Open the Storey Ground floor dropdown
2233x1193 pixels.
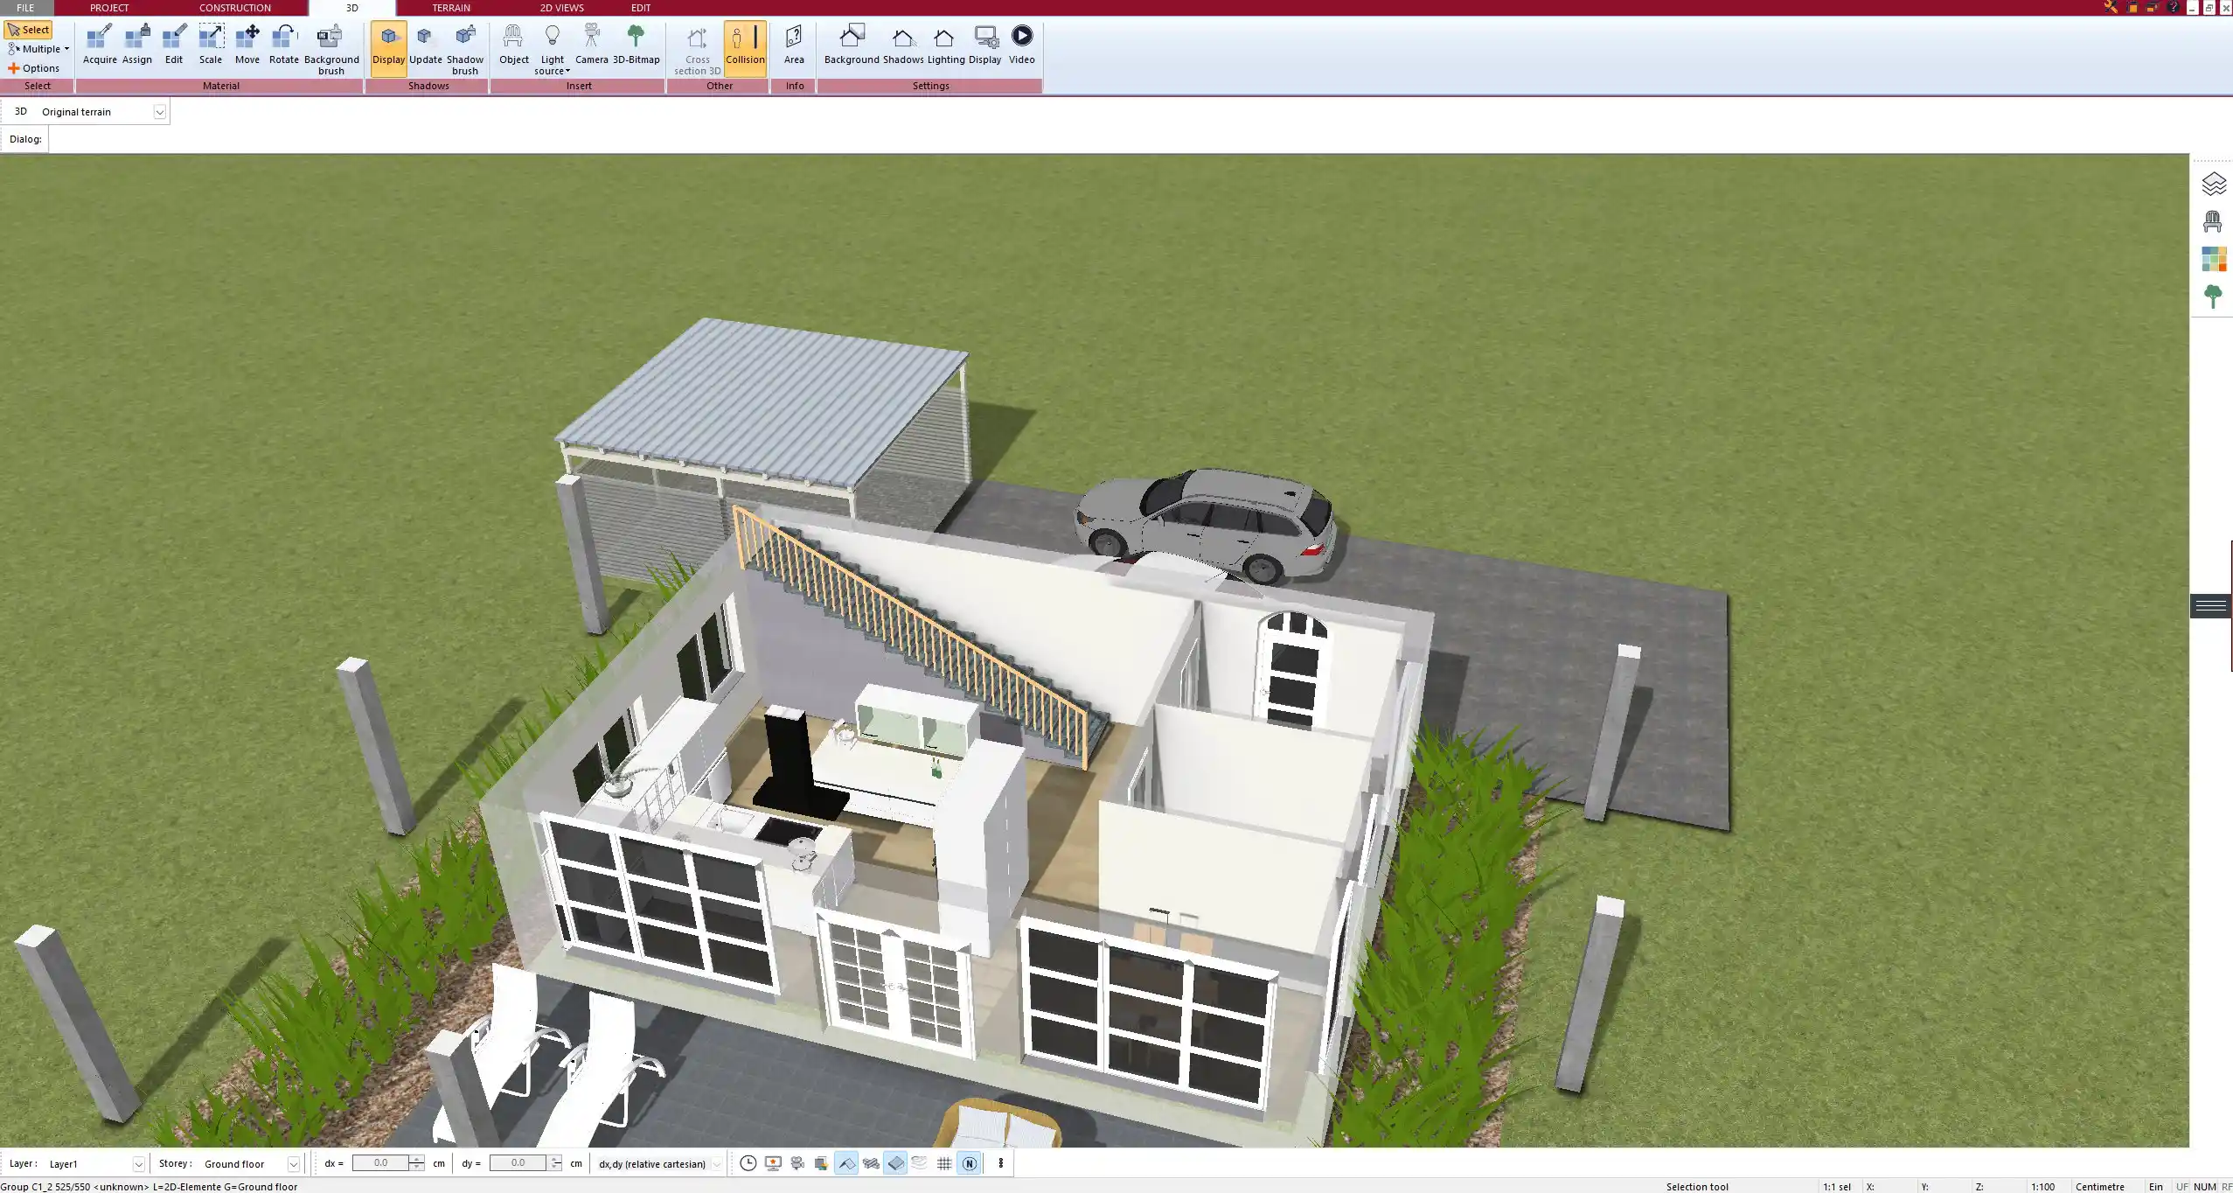pyautogui.click(x=293, y=1164)
